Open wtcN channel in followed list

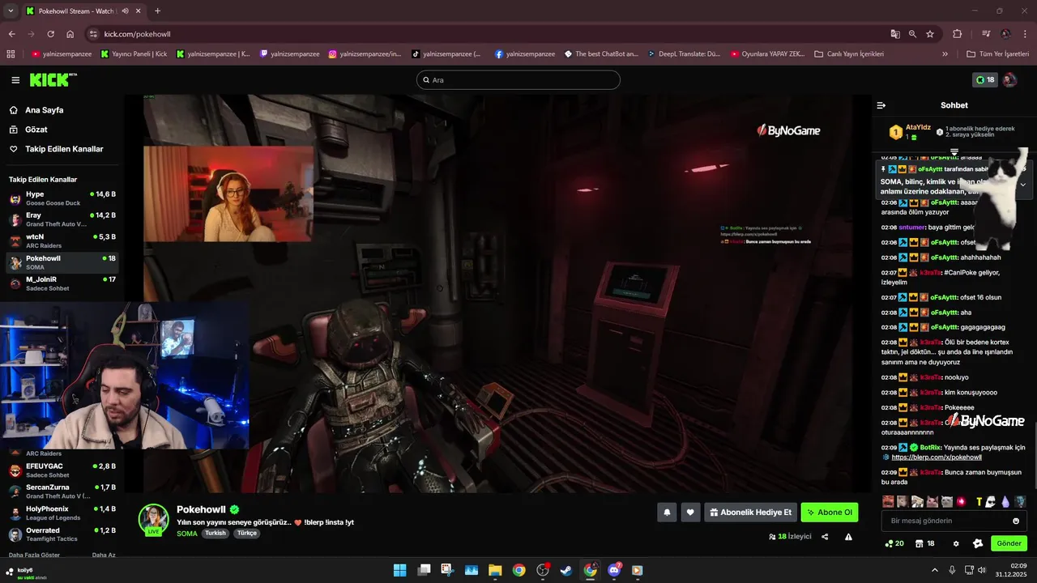(62, 240)
